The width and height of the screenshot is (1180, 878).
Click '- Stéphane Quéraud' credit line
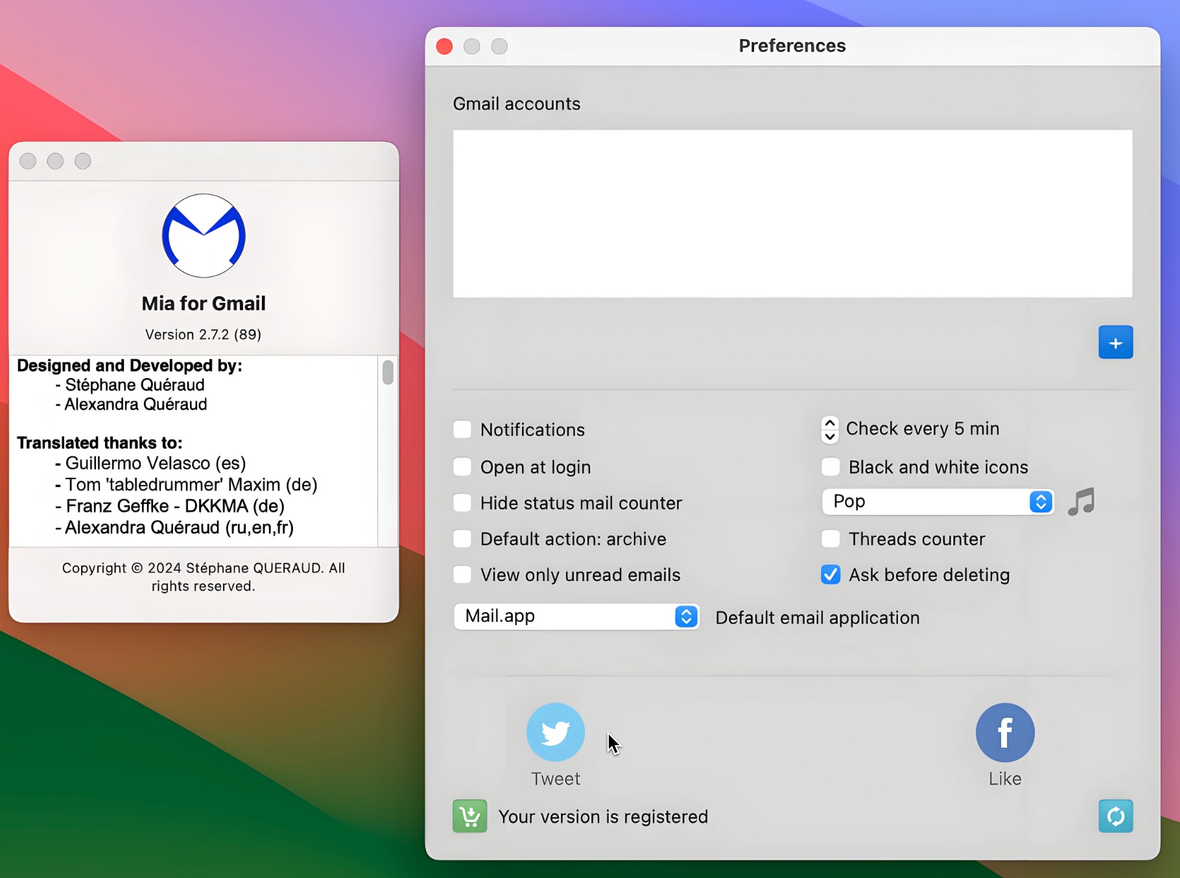pyautogui.click(x=130, y=385)
